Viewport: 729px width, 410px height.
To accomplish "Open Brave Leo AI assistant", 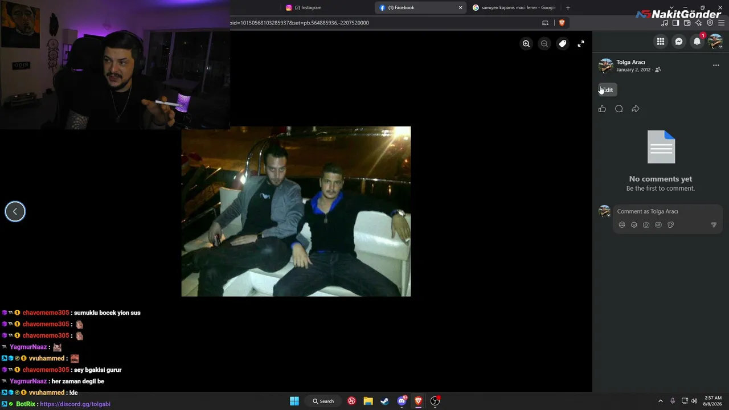I will coord(699,23).
